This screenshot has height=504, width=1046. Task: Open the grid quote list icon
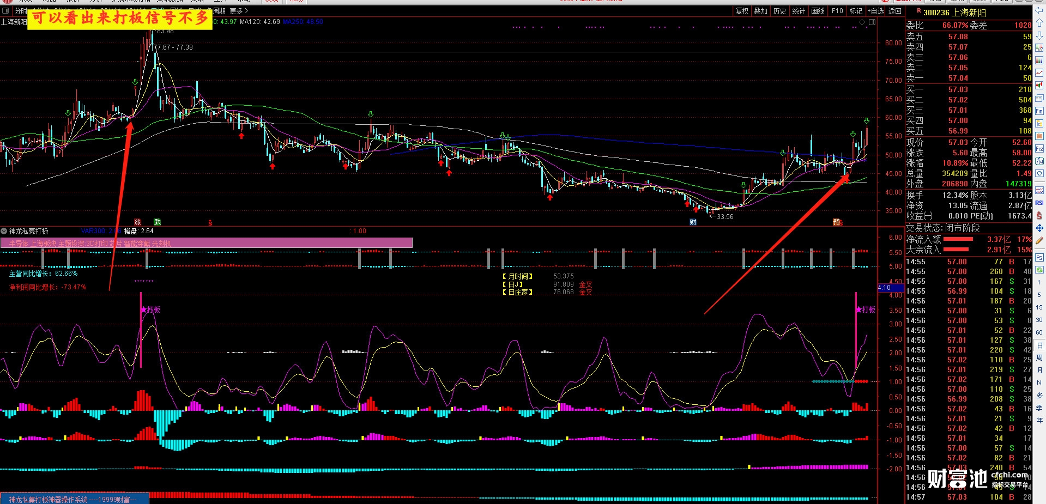(x=1039, y=60)
